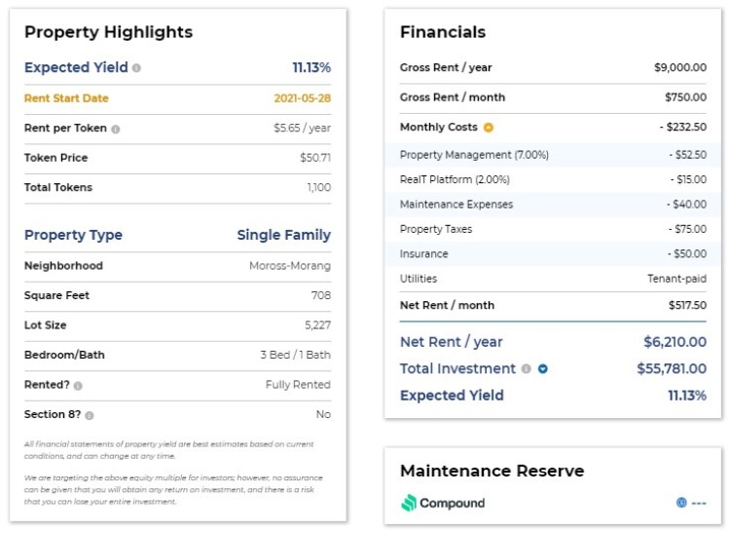Click the Section 8? info icon
The height and width of the screenshot is (533, 730).
(x=90, y=416)
